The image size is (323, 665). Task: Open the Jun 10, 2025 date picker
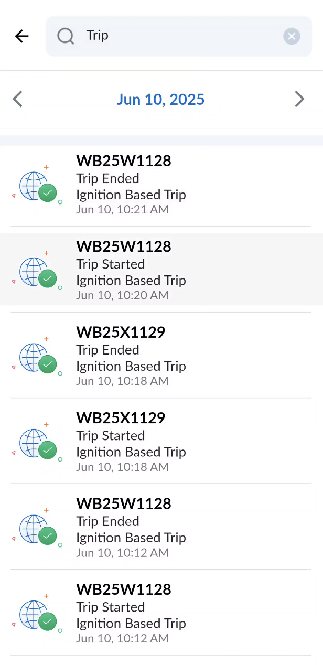pos(160,100)
